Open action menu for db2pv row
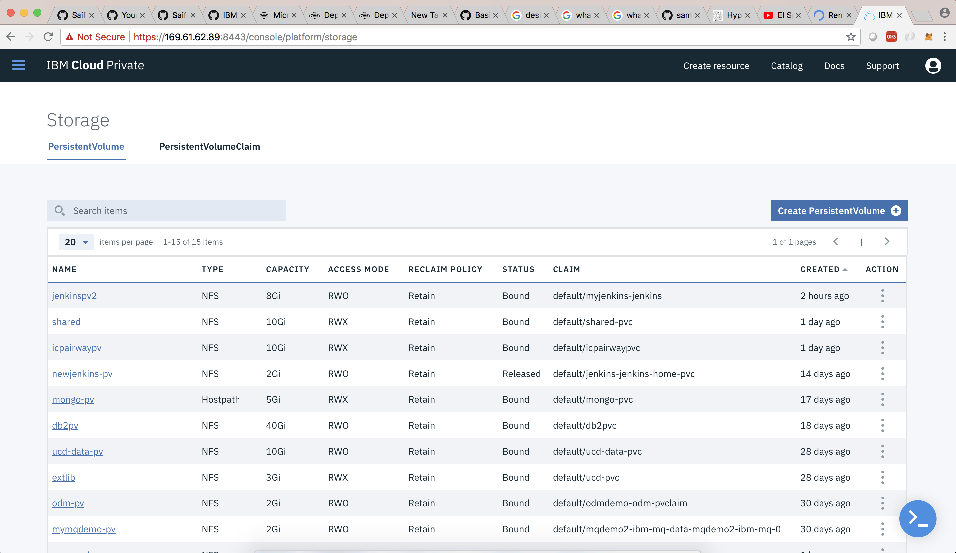This screenshot has height=553, width=956. coord(882,425)
